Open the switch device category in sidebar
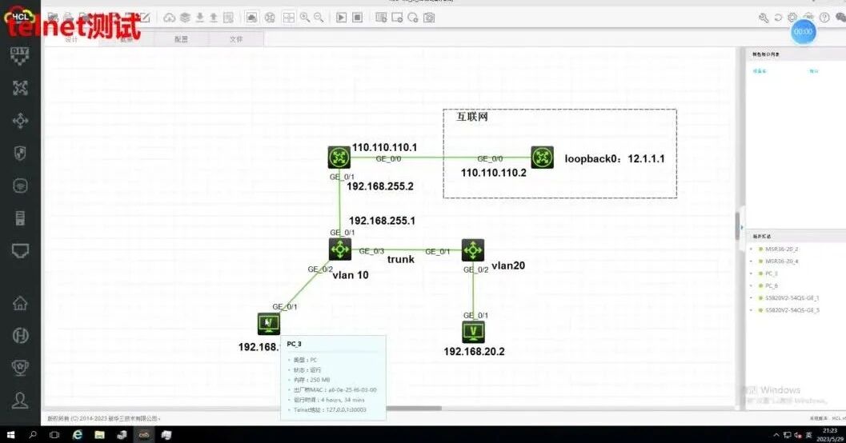Viewport: 846px width, 443px height. pos(20,121)
